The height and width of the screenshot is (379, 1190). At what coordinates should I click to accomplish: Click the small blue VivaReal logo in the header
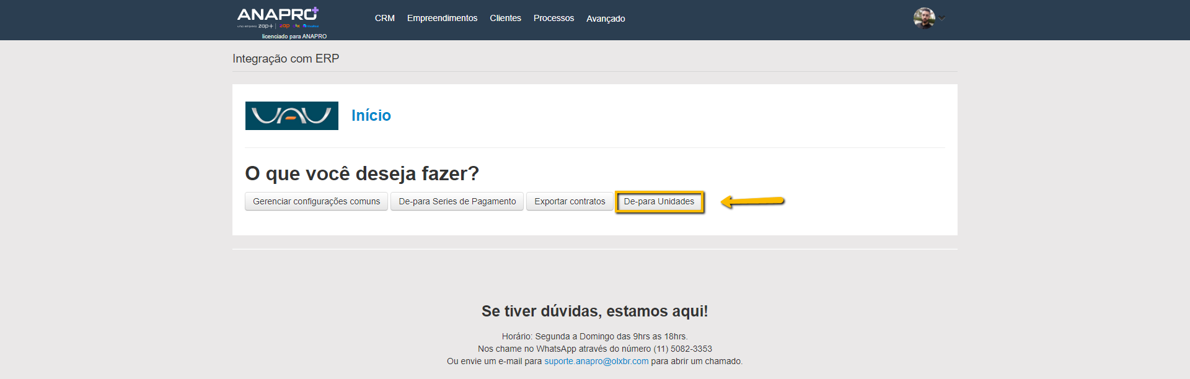311,26
